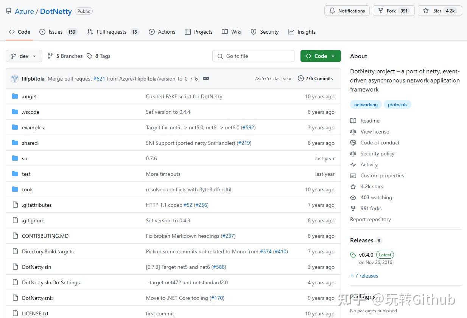Click the Star icon to star repository

pos(426,11)
